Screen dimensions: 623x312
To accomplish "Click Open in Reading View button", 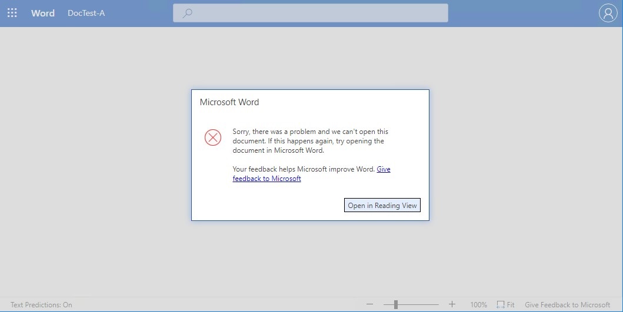I will point(382,205).
